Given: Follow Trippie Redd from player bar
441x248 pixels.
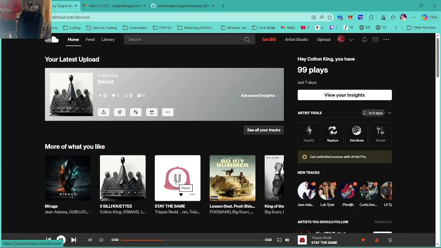Looking at the screenshot, I should point(377,240).
